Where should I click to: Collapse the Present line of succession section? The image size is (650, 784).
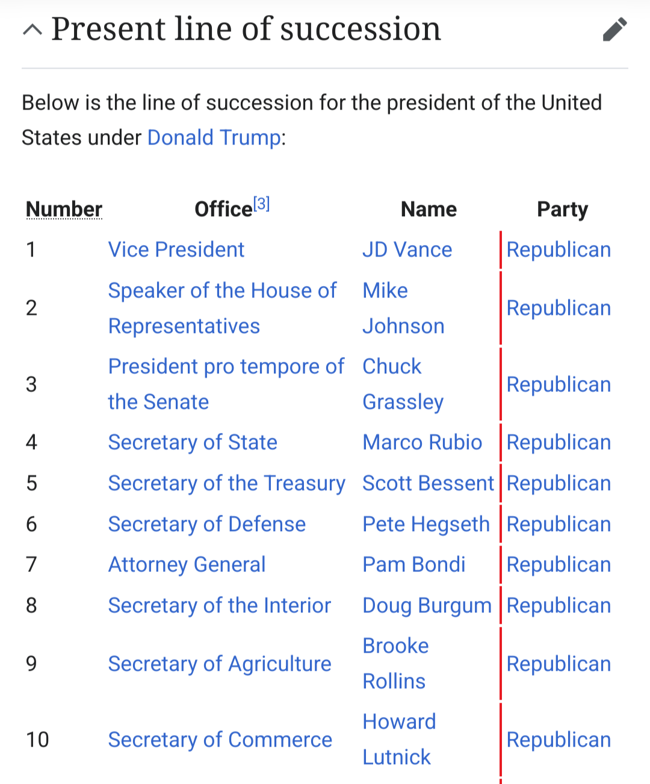32,30
